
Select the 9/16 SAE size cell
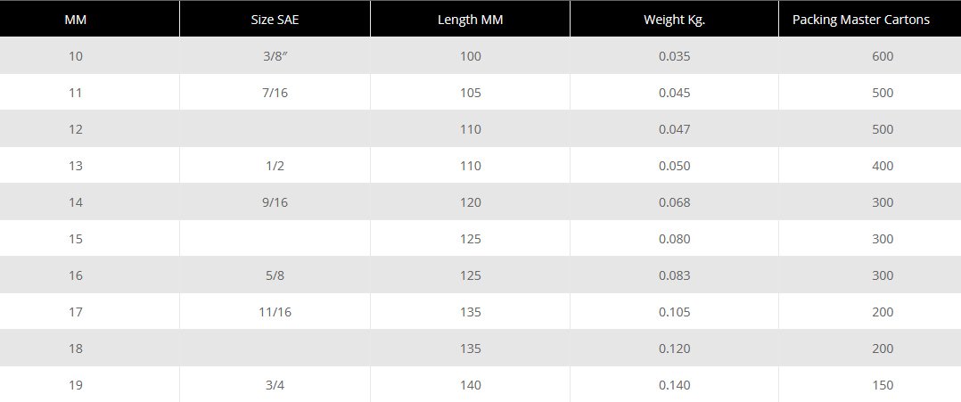tap(275, 202)
